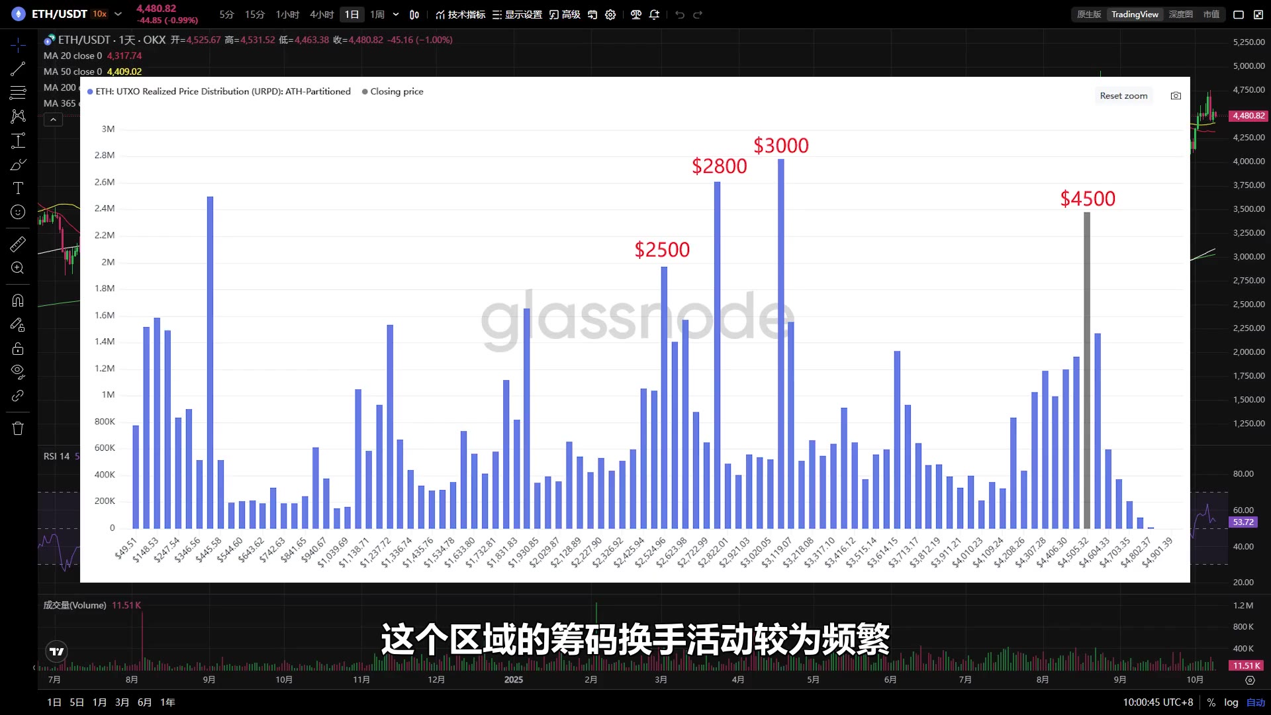Enable magnet snapping mode
This screenshot has height=715, width=1271.
click(x=18, y=300)
